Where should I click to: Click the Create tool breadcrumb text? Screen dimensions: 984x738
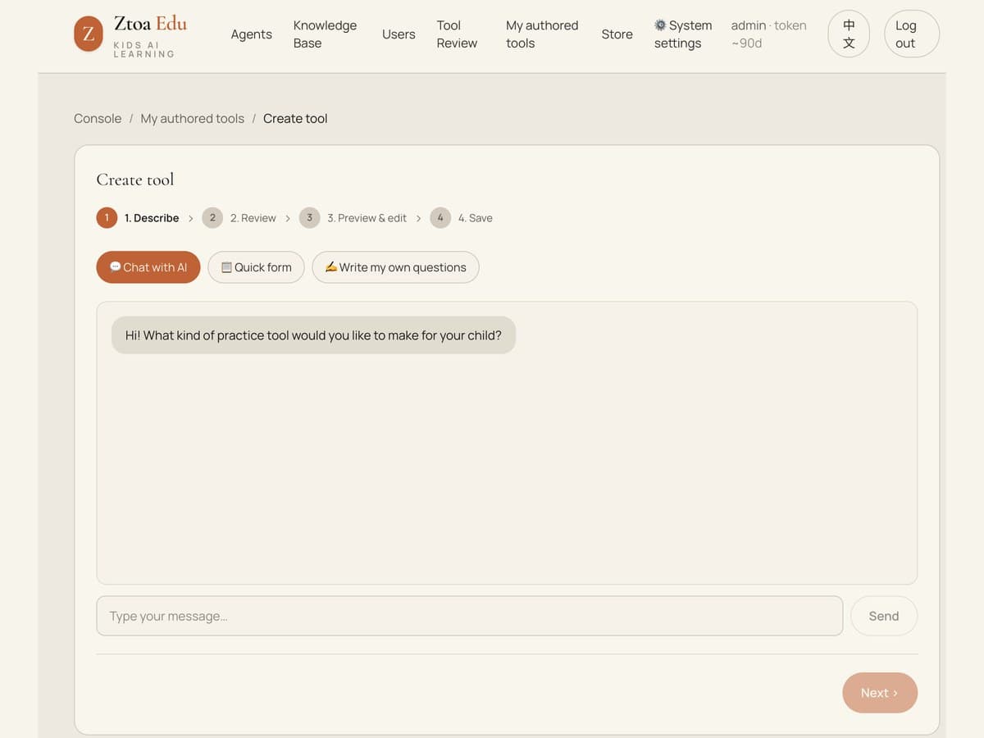[x=295, y=118]
